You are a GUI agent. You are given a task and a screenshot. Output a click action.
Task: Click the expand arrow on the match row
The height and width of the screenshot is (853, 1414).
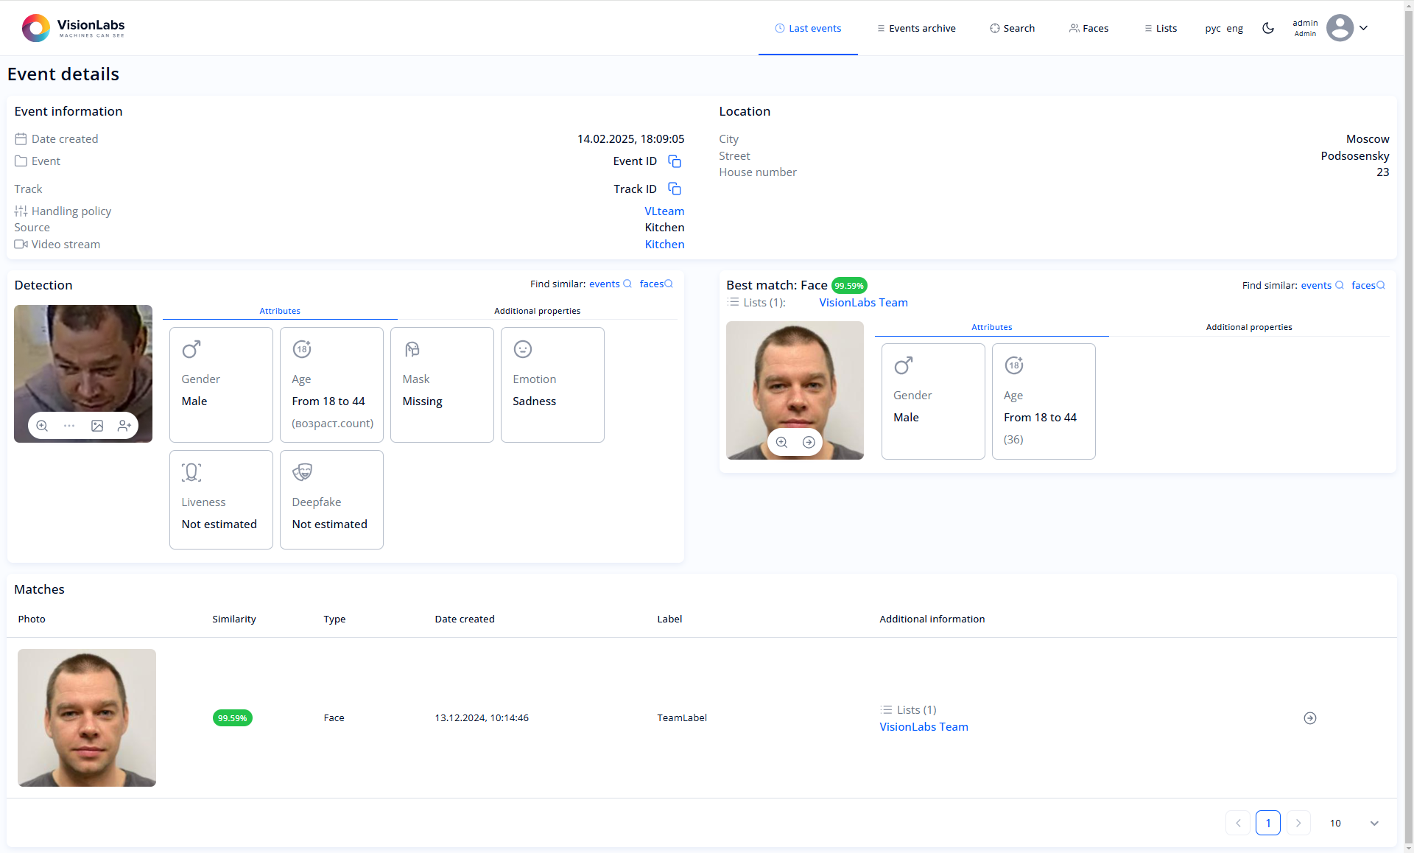coord(1309,717)
